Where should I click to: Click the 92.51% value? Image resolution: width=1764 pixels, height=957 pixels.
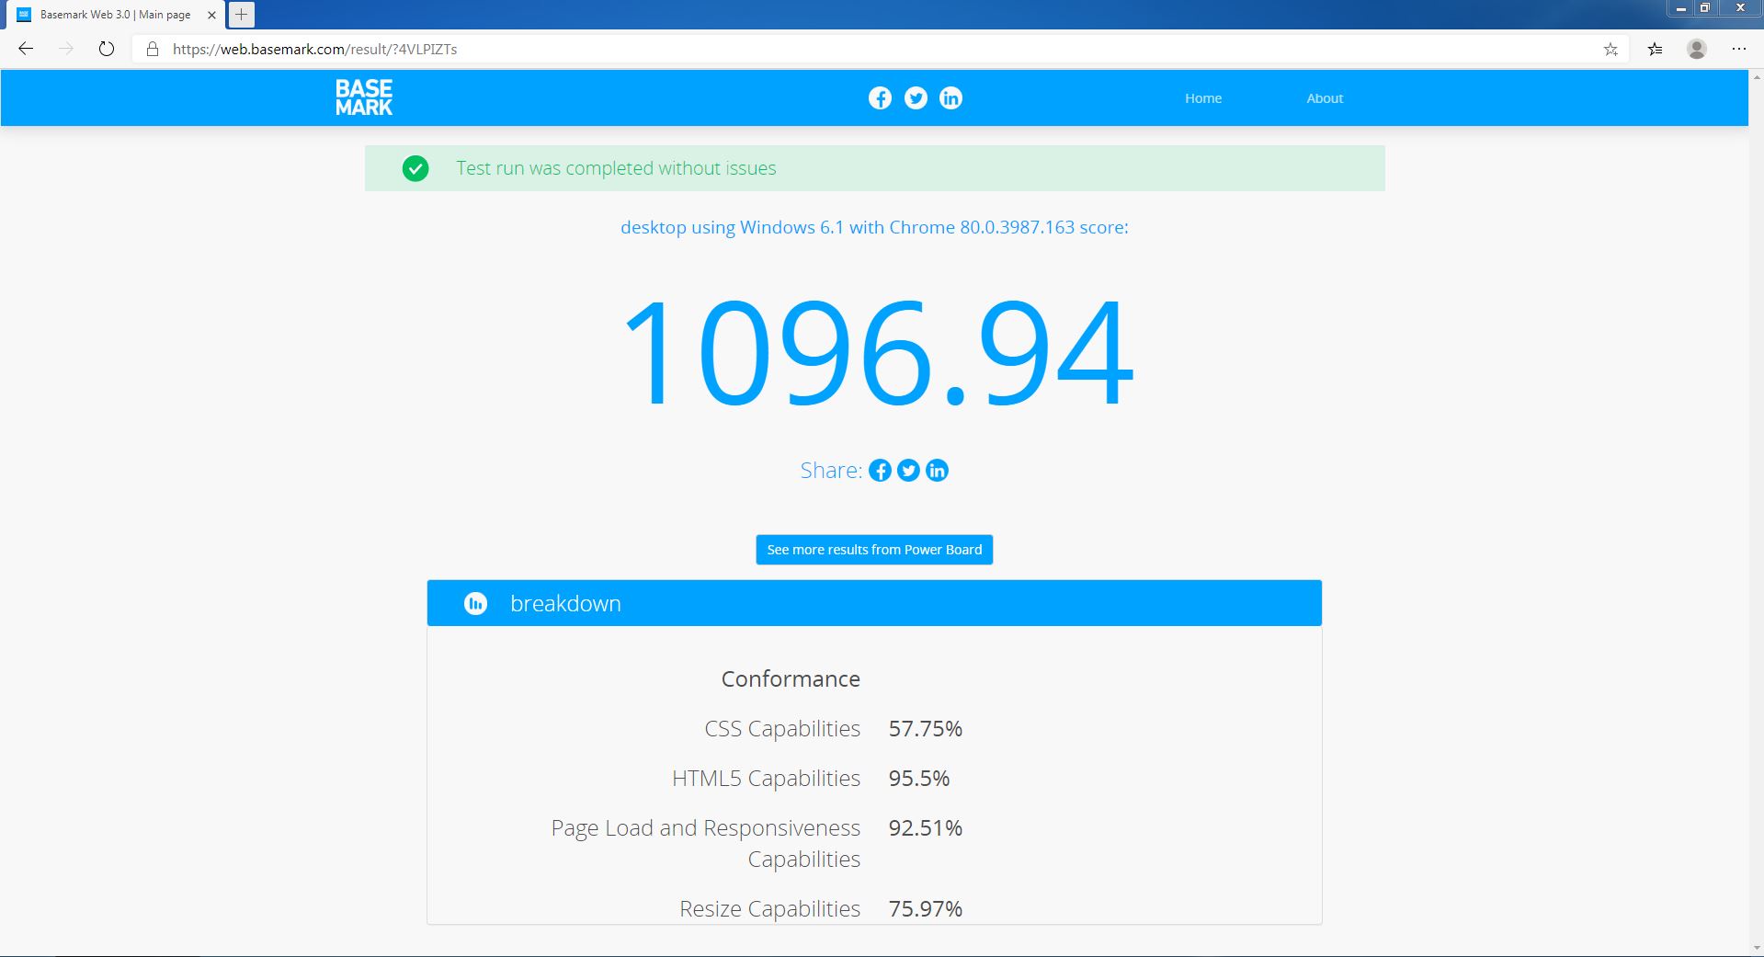(x=926, y=828)
